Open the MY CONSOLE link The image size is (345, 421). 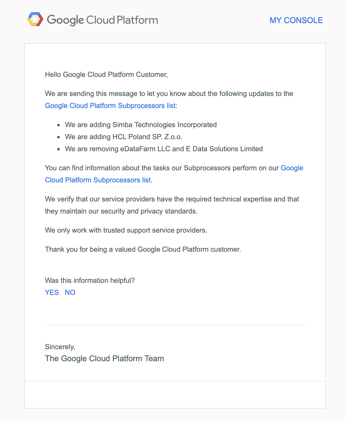pos(296,20)
